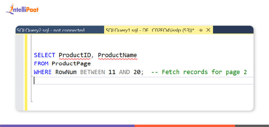Click the SELECT keyword
The width and height of the screenshot is (269, 127).
44,55
